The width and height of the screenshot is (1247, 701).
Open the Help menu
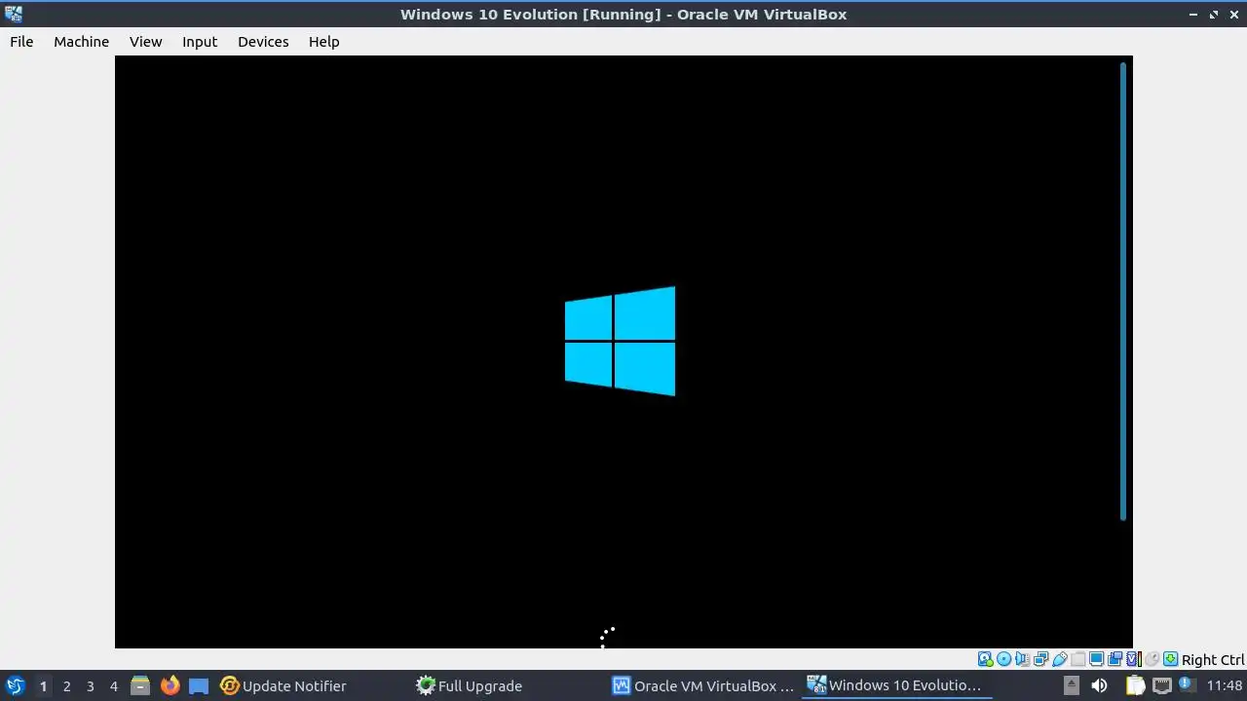[x=323, y=42]
